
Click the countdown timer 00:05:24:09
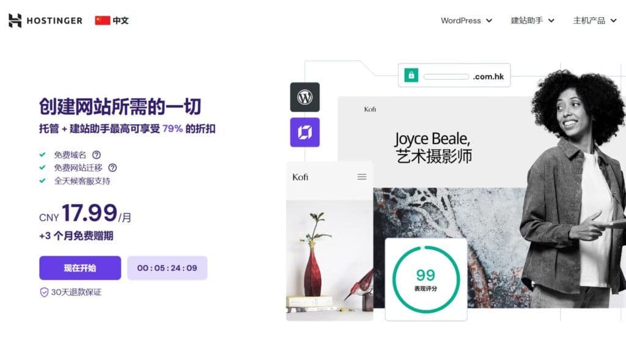point(167,268)
